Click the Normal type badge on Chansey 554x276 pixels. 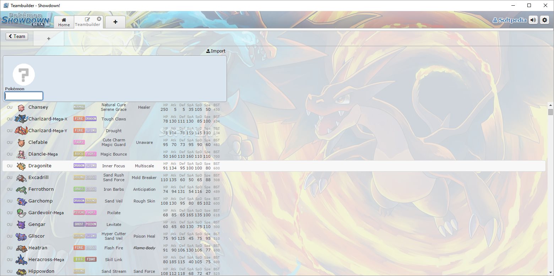(79, 107)
